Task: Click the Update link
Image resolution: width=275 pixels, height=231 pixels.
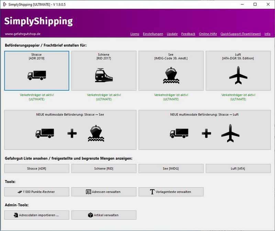Action: (172, 34)
